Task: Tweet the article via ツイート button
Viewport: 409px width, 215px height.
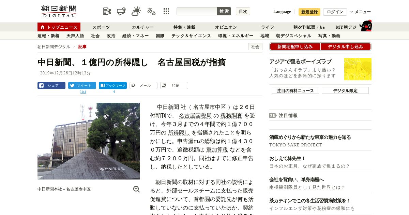Action: 82,86
